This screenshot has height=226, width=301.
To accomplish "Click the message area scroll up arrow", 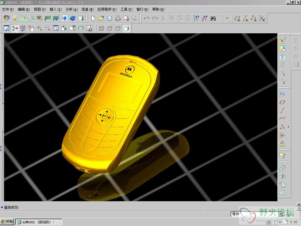I will 299,204.
